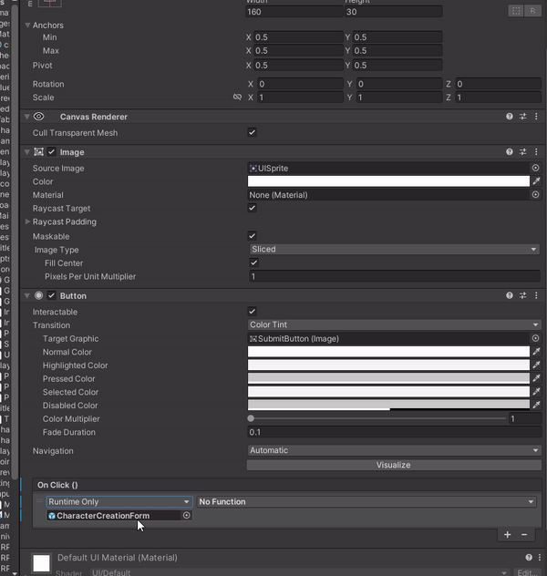The image size is (547, 576).
Task: Add new On Click event entry
Action: click(507, 535)
